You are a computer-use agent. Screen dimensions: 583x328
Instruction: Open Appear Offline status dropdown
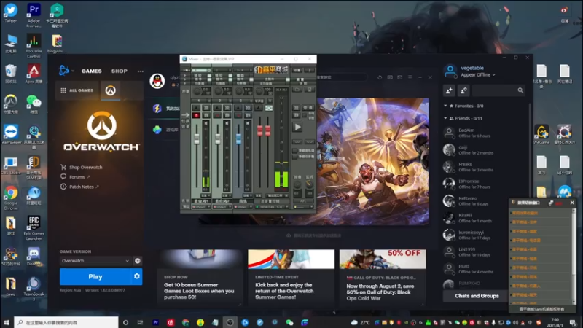click(478, 75)
